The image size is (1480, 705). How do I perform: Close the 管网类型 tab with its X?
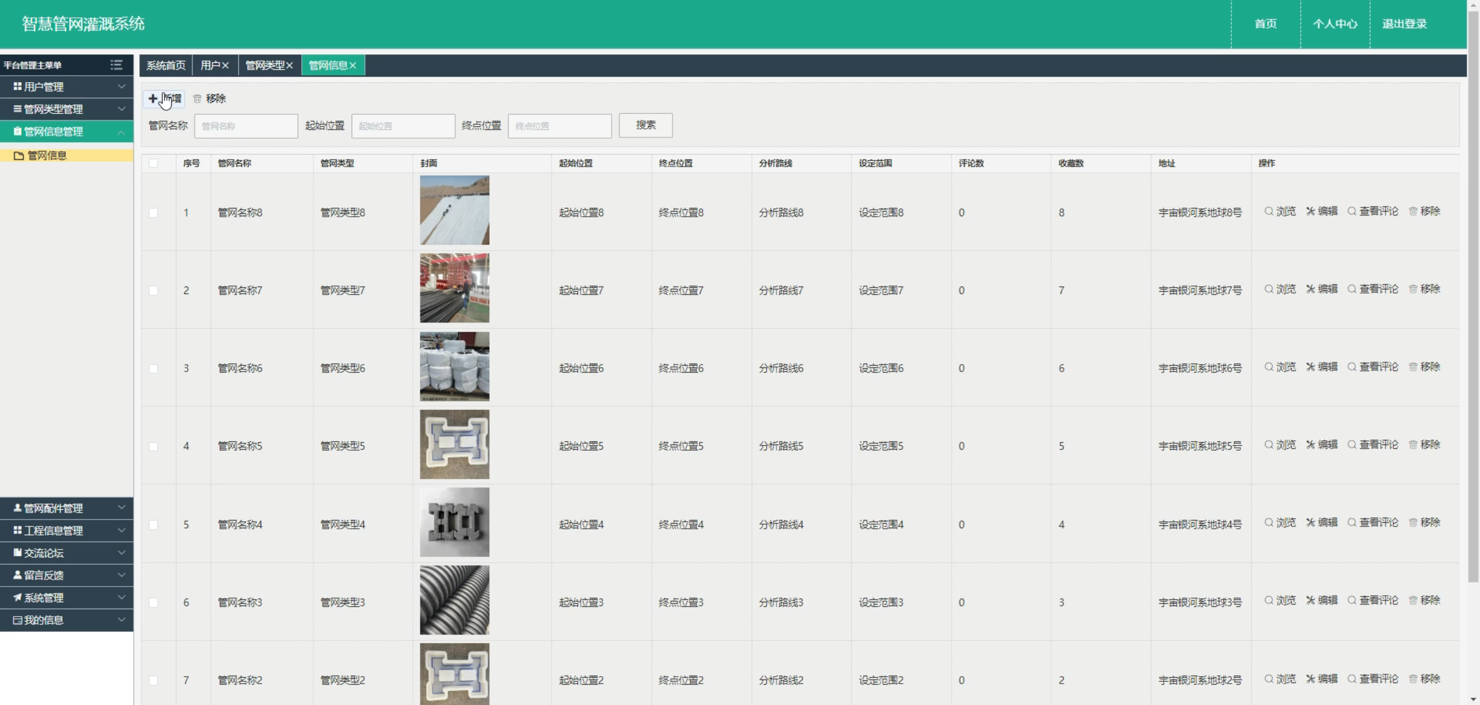click(x=290, y=65)
